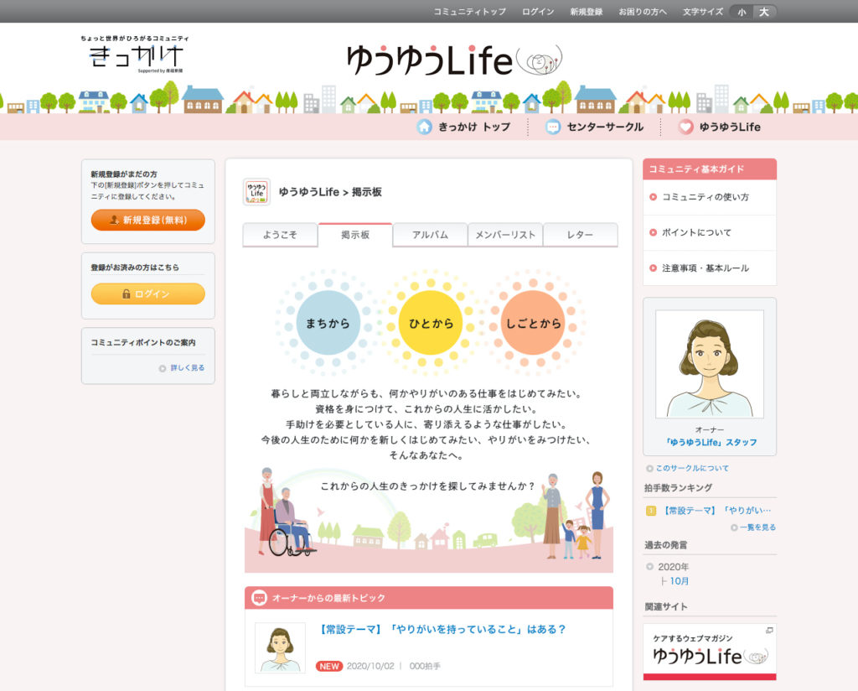This screenshot has width=858, height=691.
Task: Click the 2020/10/02 topic date
Action: 370,666
